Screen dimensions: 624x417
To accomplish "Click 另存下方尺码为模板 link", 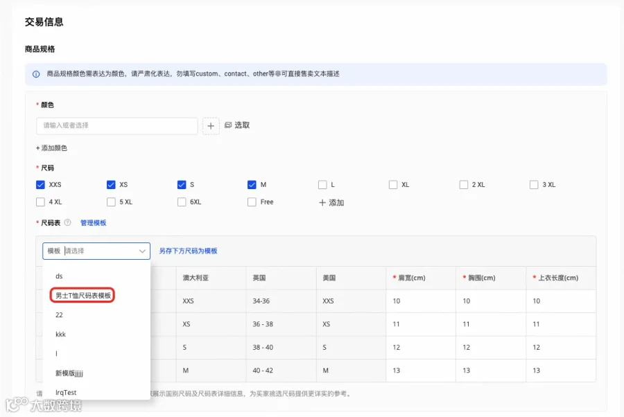I will (188, 251).
